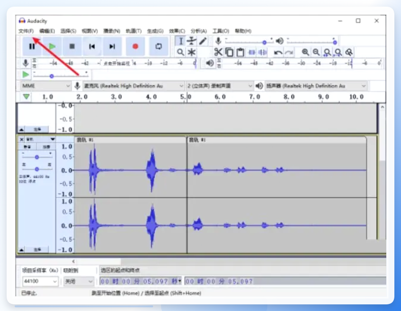Image resolution: width=401 pixels, height=311 pixels.
Task: Click the Stop transport button
Action: point(72,46)
